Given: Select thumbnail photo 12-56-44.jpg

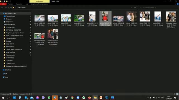Looking at the screenshot, I should tap(131, 16).
